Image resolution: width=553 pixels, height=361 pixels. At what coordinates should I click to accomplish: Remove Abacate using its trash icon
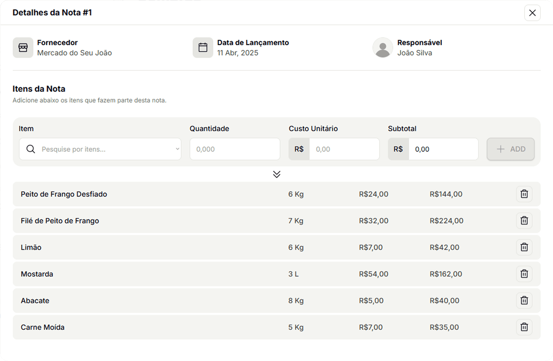[524, 301]
